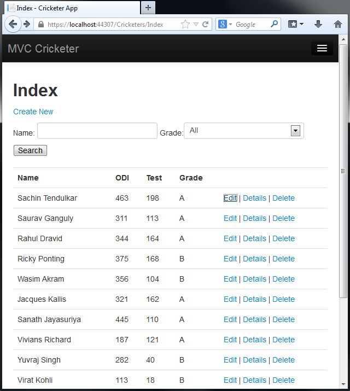Screen dimensions: 350x391
Task: Open Details for Jacques Kallis
Action: pos(254,299)
